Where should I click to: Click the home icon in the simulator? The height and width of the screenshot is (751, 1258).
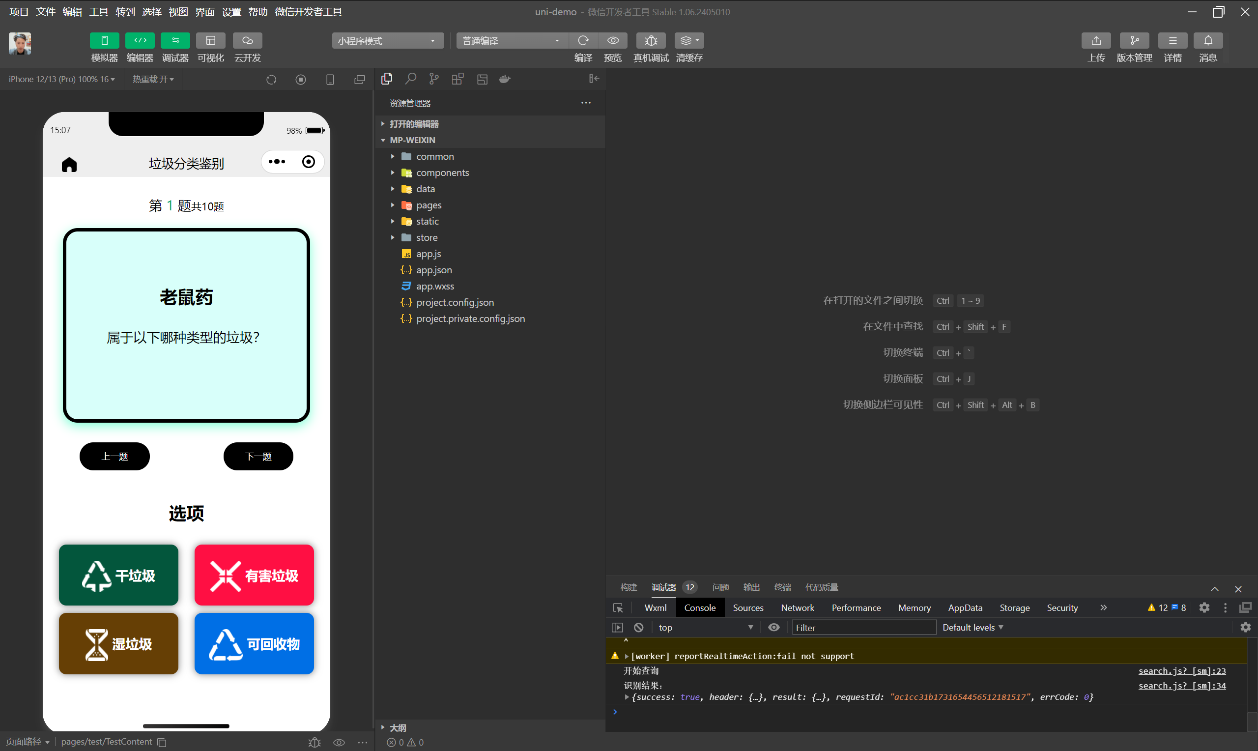point(69,165)
